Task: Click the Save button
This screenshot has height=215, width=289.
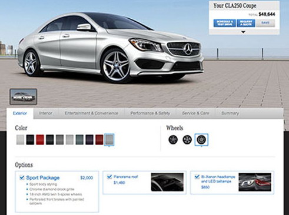Action: pyautogui.click(x=265, y=23)
